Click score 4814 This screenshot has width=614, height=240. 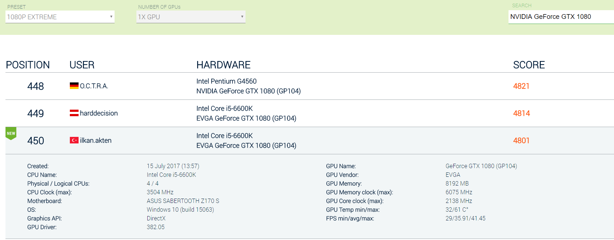coord(522,113)
